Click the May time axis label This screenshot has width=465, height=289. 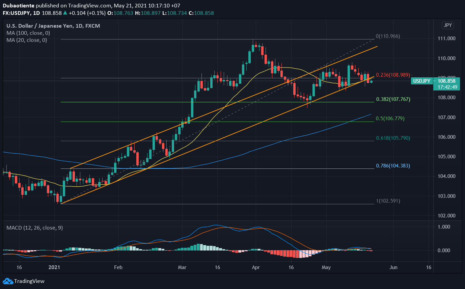pos(327,267)
